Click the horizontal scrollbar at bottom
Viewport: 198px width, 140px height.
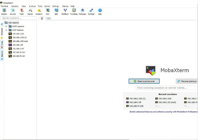[66, 139]
